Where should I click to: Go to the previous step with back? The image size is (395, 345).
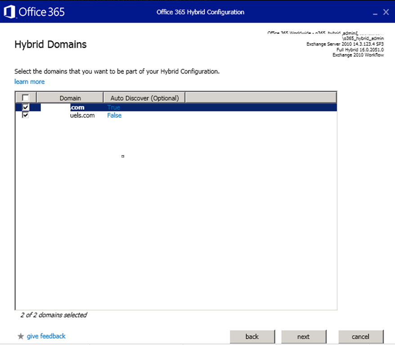252,336
